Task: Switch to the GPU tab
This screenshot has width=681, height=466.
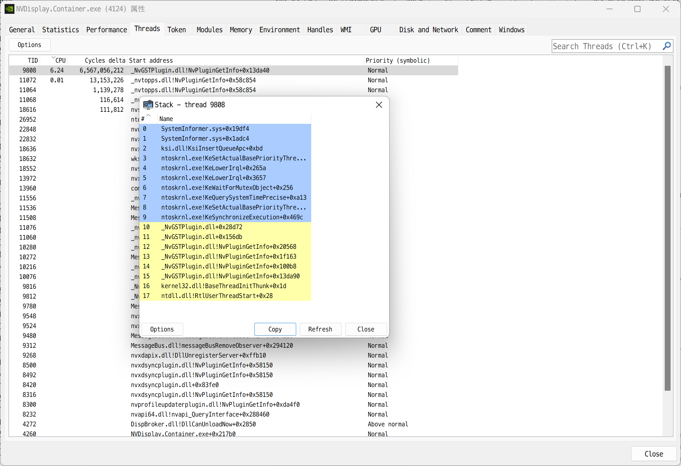Action: [x=375, y=29]
